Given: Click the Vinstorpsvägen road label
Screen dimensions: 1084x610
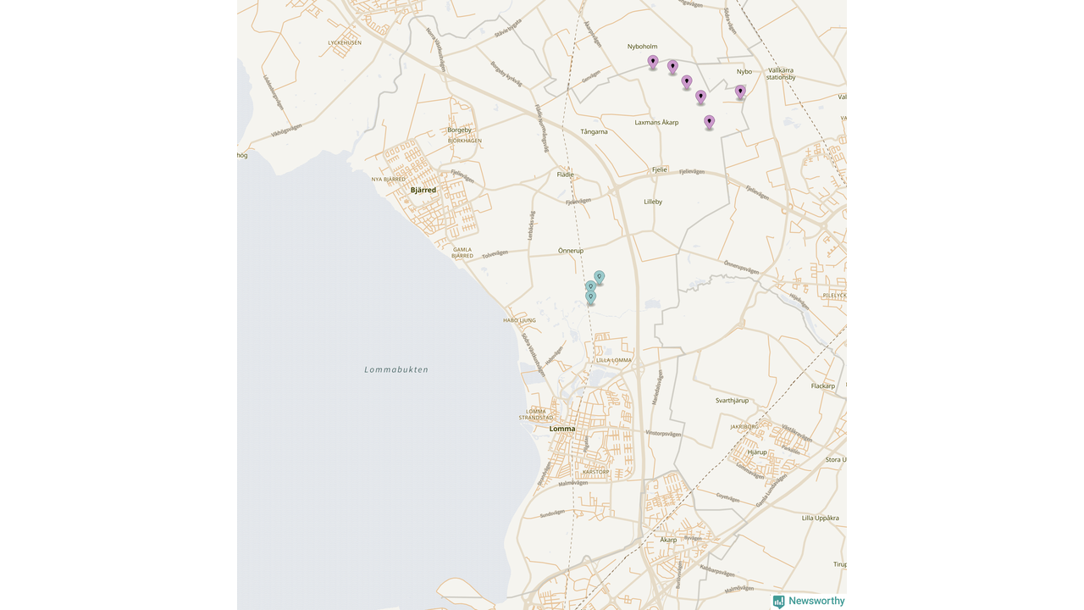Looking at the screenshot, I should (x=663, y=433).
